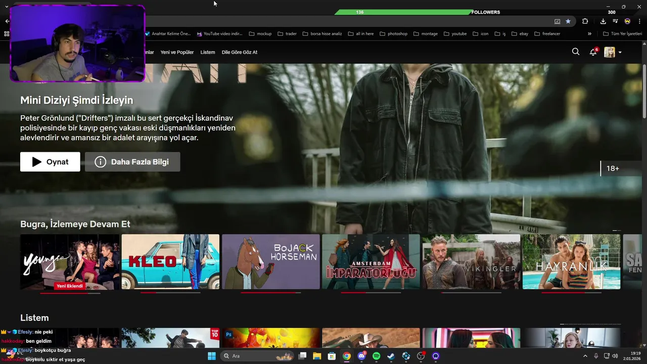
Task: Open the tab search dropdown arrow
Action: coord(7,6)
